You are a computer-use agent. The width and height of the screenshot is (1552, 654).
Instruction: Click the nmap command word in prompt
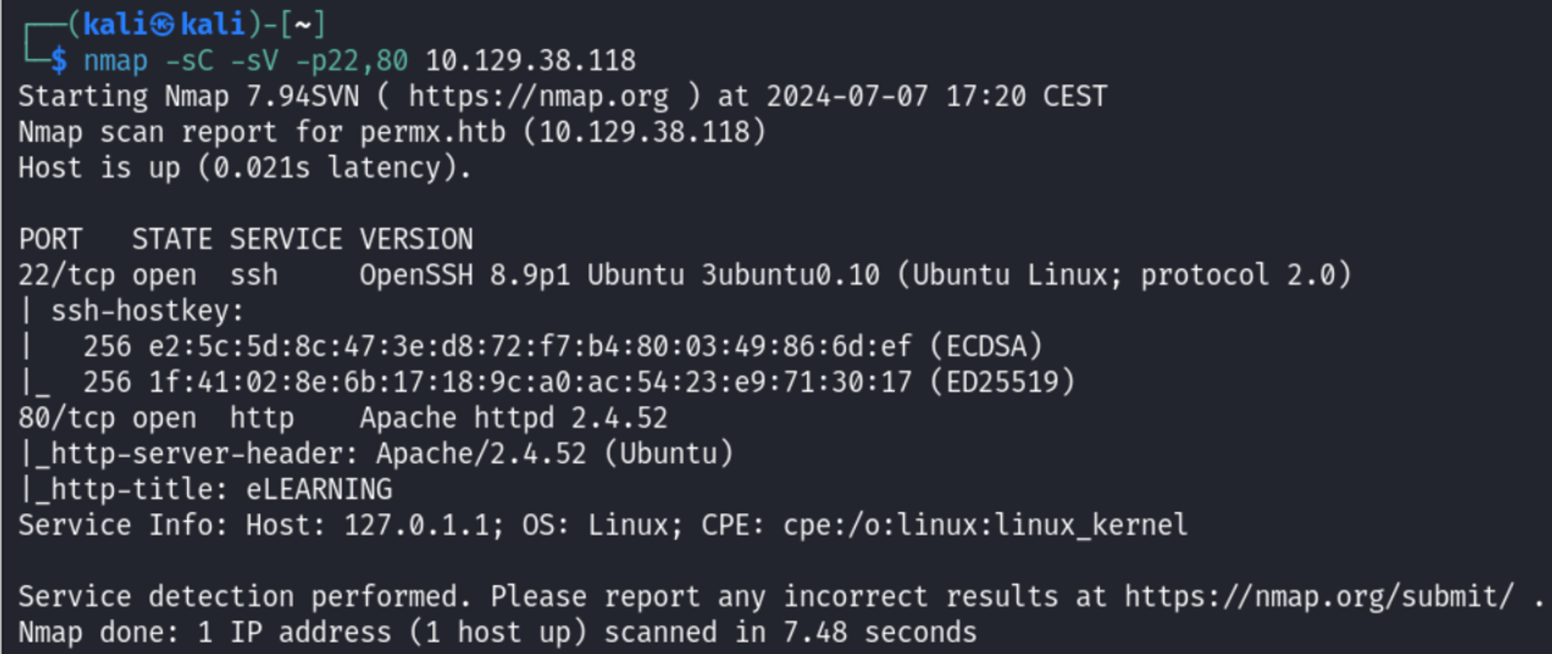tap(115, 60)
